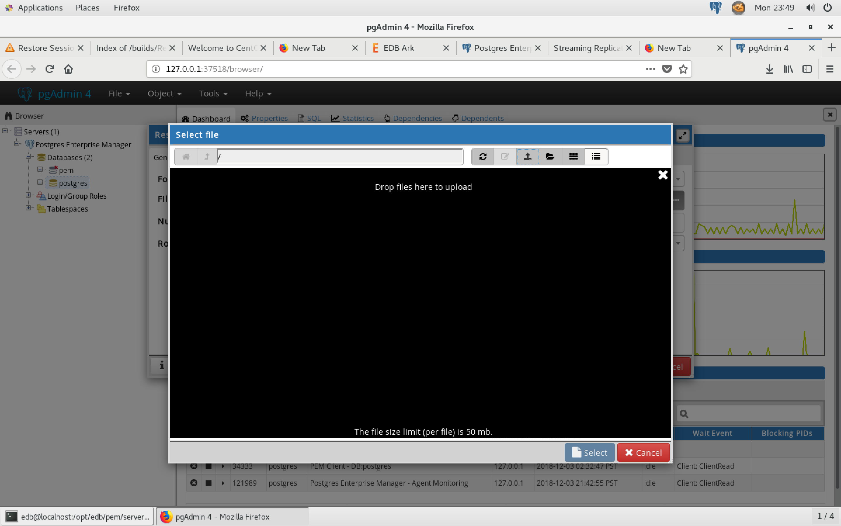Screen dimensions: 841x526
Task: Click the Firefox bookmark star icon
Action: tap(683, 69)
